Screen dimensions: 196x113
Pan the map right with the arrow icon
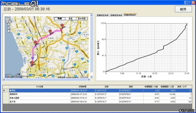10,22
